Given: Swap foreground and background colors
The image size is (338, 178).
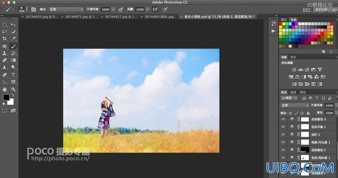Looking at the screenshot, I should tap(13, 95).
